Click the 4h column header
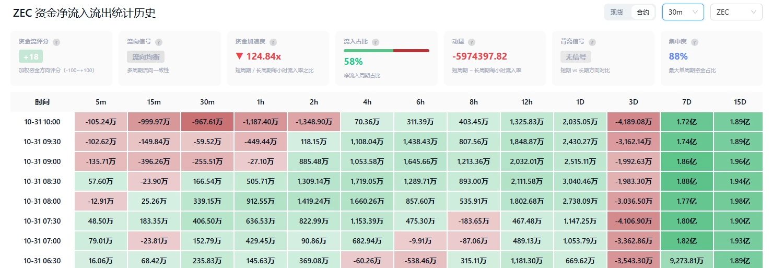784x268 pixels. (367, 102)
